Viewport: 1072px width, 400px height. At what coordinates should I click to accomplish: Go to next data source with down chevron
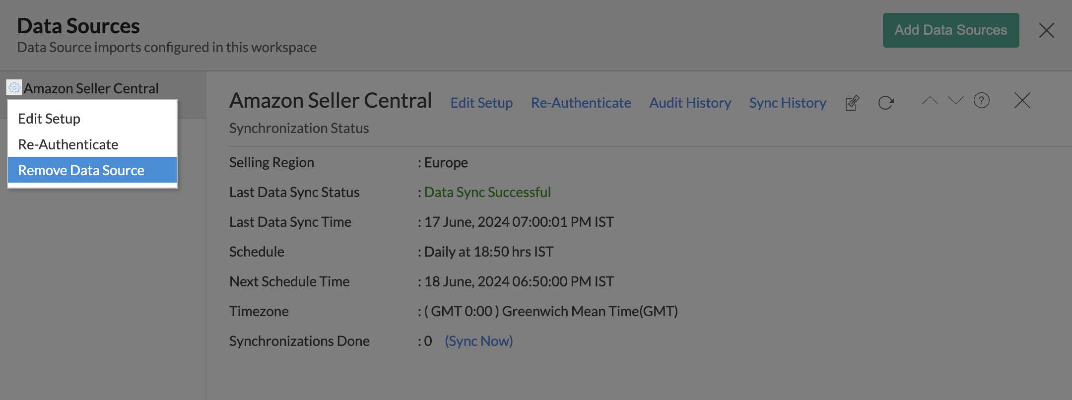[955, 101]
